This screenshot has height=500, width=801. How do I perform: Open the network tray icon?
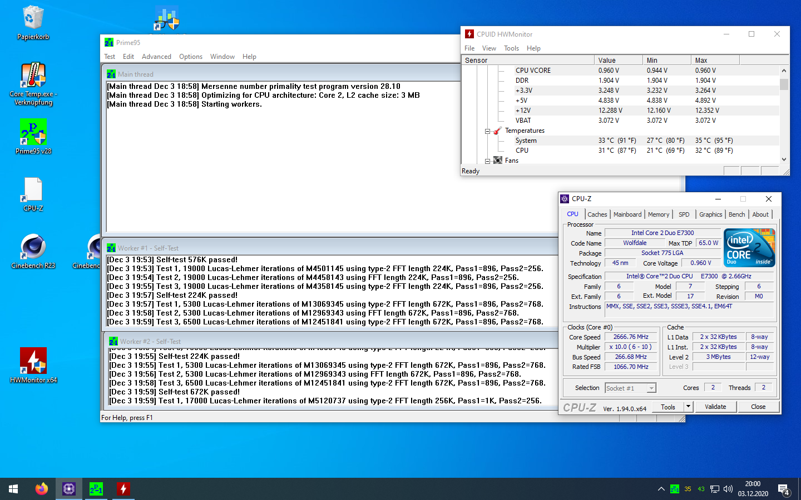click(x=714, y=489)
